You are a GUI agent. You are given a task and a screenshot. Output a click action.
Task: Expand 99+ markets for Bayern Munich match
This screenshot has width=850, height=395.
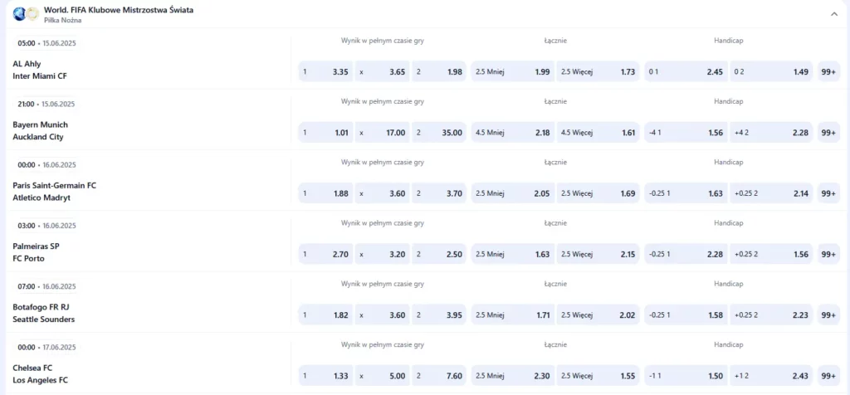tap(828, 133)
